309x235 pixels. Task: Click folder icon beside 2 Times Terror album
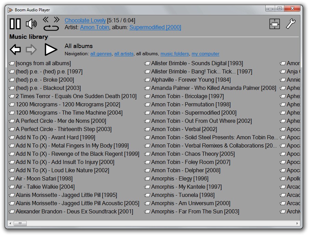click(12, 96)
